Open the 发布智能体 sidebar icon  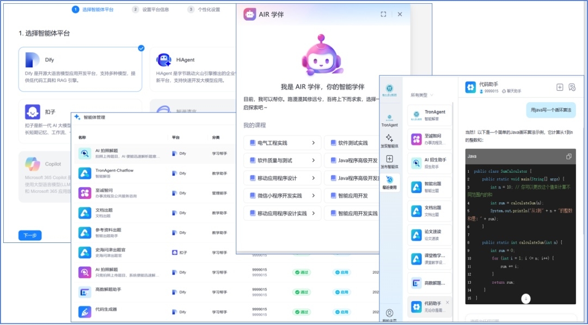(389, 162)
